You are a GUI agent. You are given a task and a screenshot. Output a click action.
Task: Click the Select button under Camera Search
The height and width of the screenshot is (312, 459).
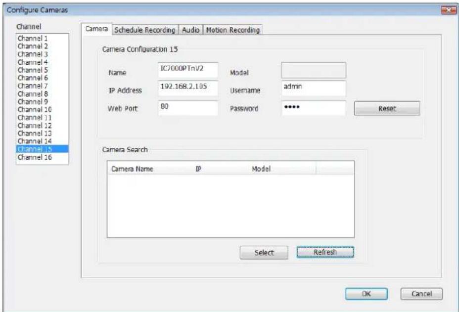click(264, 253)
